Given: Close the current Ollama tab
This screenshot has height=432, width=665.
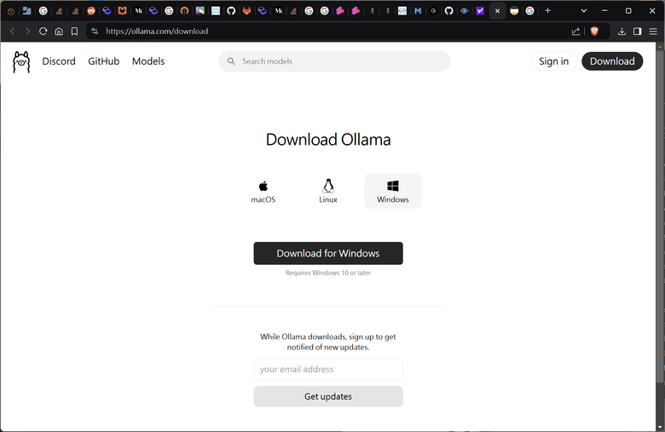Looking at the screenshot, I should coord(498,11).
